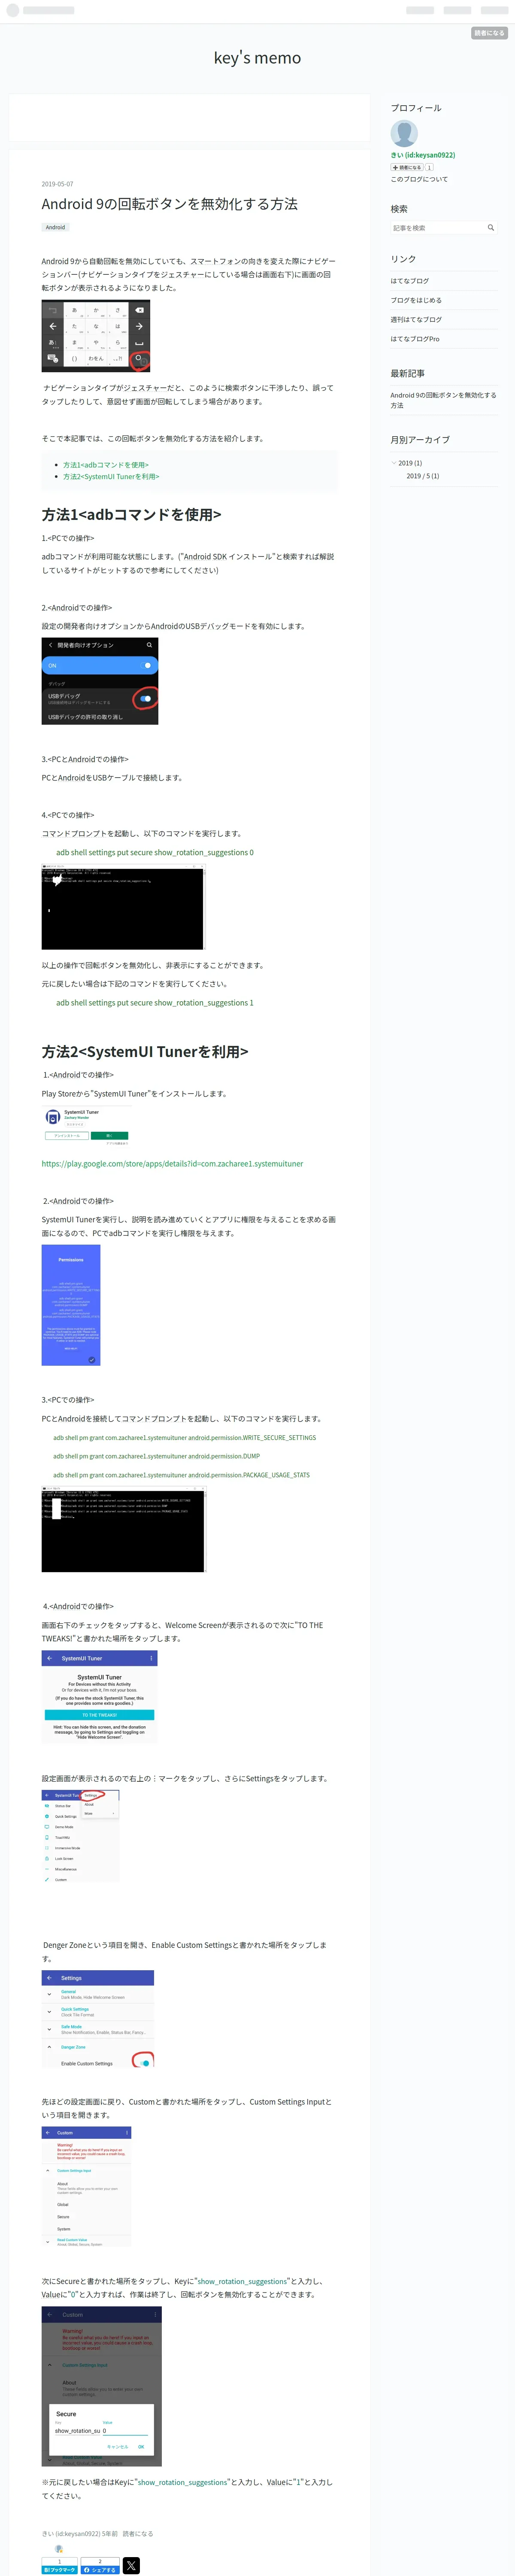Open the はてなブログPro sidebar link
This screenshot has width=515, height=2576.
click(x=415, y=339)
